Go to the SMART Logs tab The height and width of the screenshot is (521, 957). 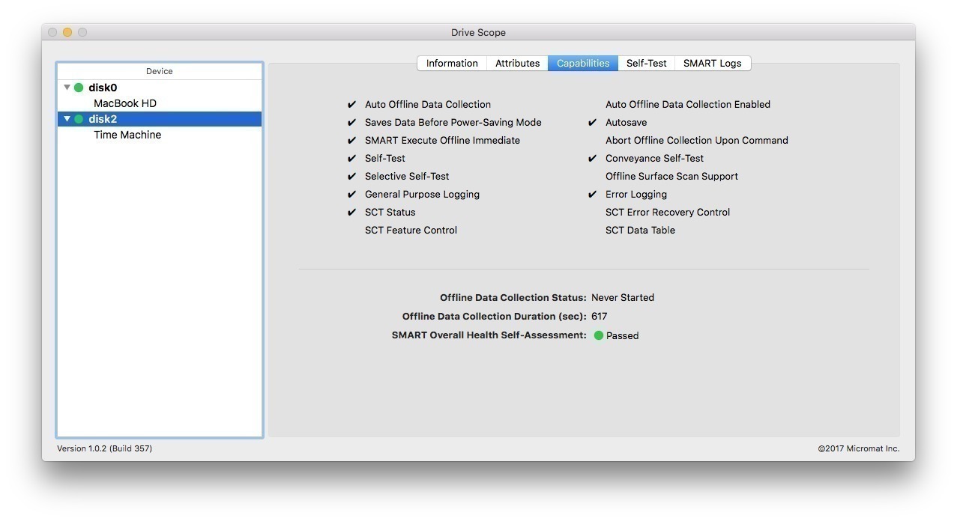point(712,64)
